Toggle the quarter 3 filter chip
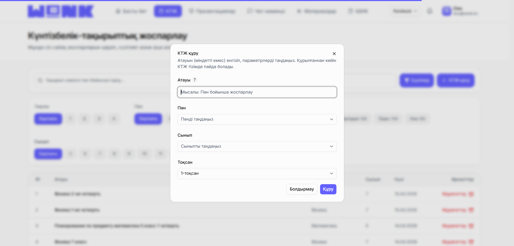 [99, 119]
